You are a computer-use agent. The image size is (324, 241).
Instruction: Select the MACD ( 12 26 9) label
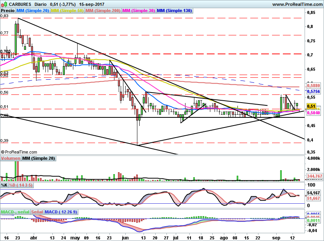click(61, 212)
